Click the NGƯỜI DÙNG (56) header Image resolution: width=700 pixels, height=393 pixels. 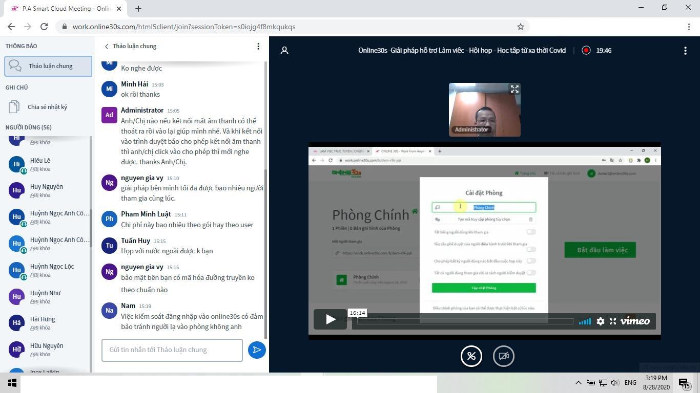click(x=29, y=127)
